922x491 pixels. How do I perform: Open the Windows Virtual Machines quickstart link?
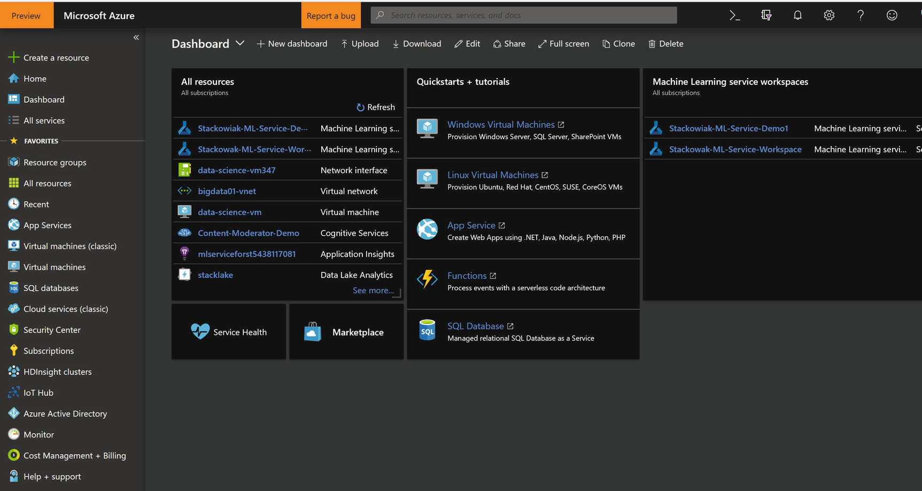pyautogui.click(x=501, y=125)
